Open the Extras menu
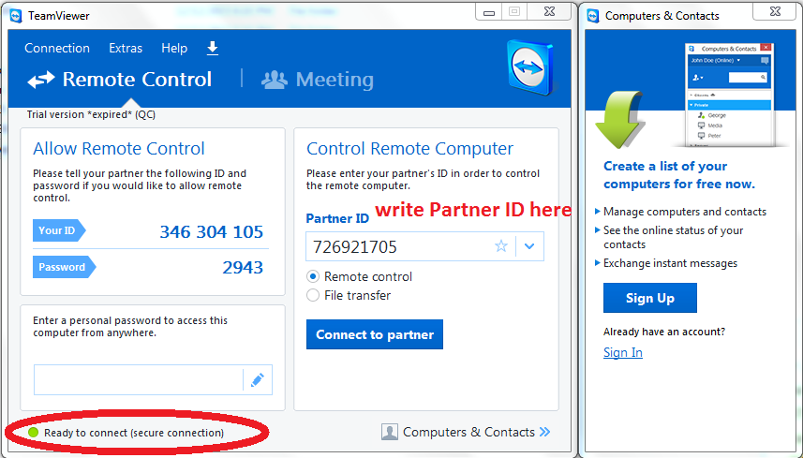Viewport: 803px width, 458px height. pos(126,48)
